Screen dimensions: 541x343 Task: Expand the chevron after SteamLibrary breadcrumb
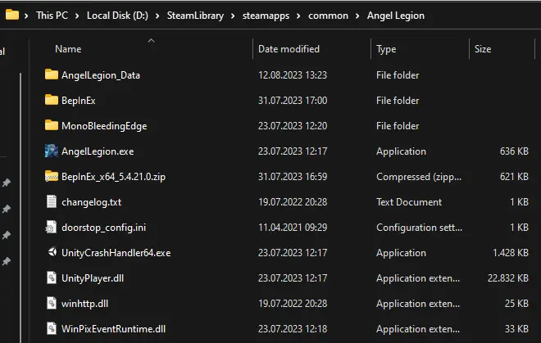[x=233, y=16]
